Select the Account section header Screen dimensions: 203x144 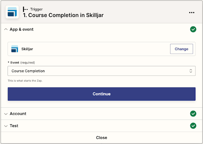coord(101,114)
